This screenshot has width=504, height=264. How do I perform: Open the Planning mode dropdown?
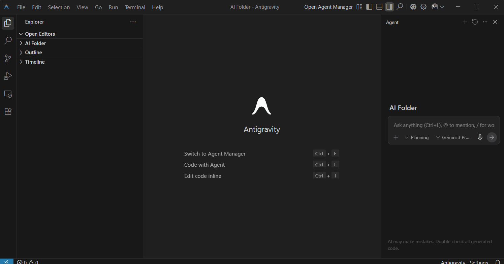(x=417, y=137)
